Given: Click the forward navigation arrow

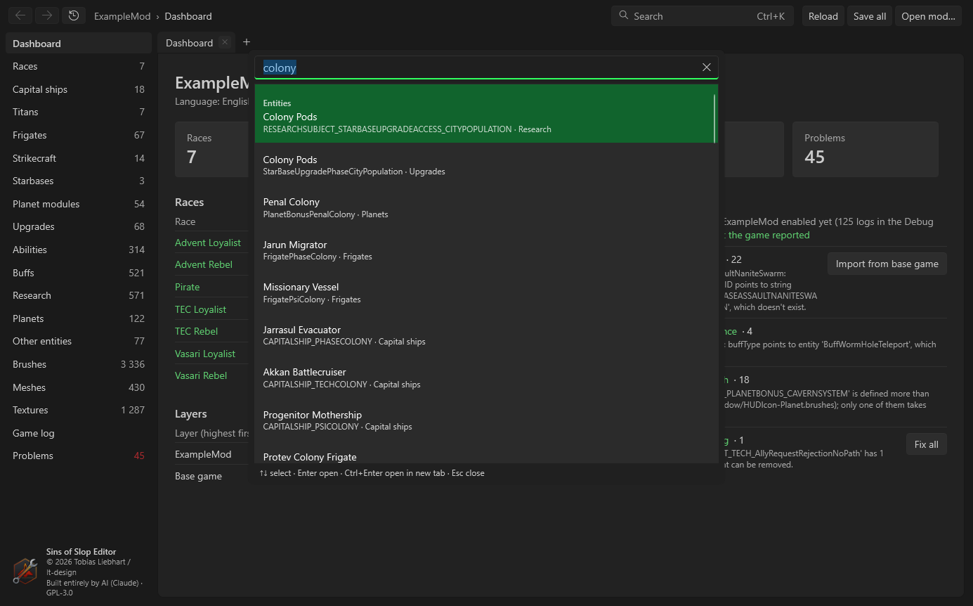Looking at the screenshot, I should 47,15.
